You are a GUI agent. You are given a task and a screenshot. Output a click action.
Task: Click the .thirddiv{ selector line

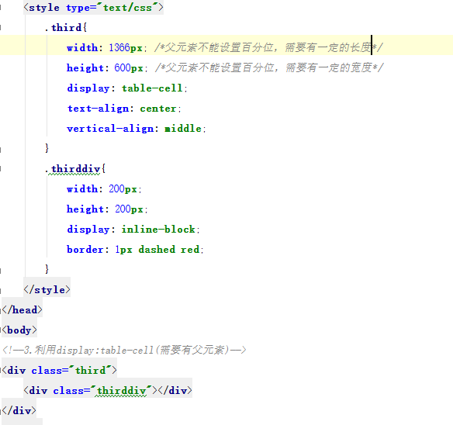pos(75,169)
